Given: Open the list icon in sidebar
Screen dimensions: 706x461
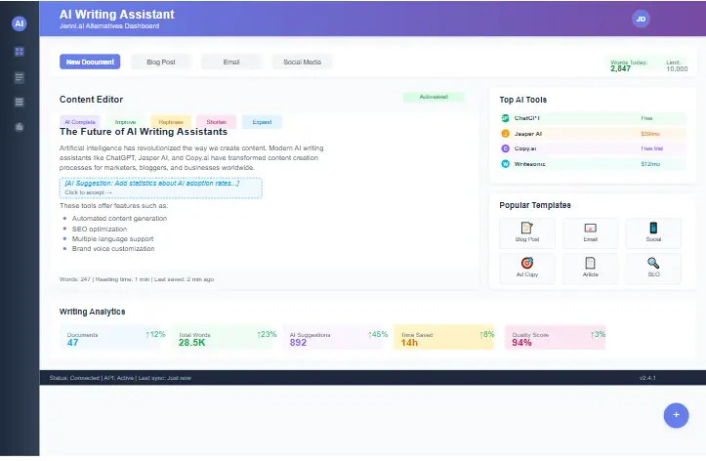Looking at the screenshot, I should (x=19, y=103).
